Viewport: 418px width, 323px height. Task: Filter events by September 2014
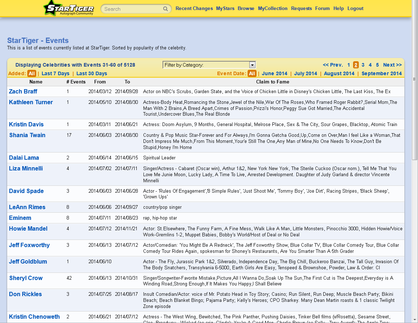coord(381,73)
